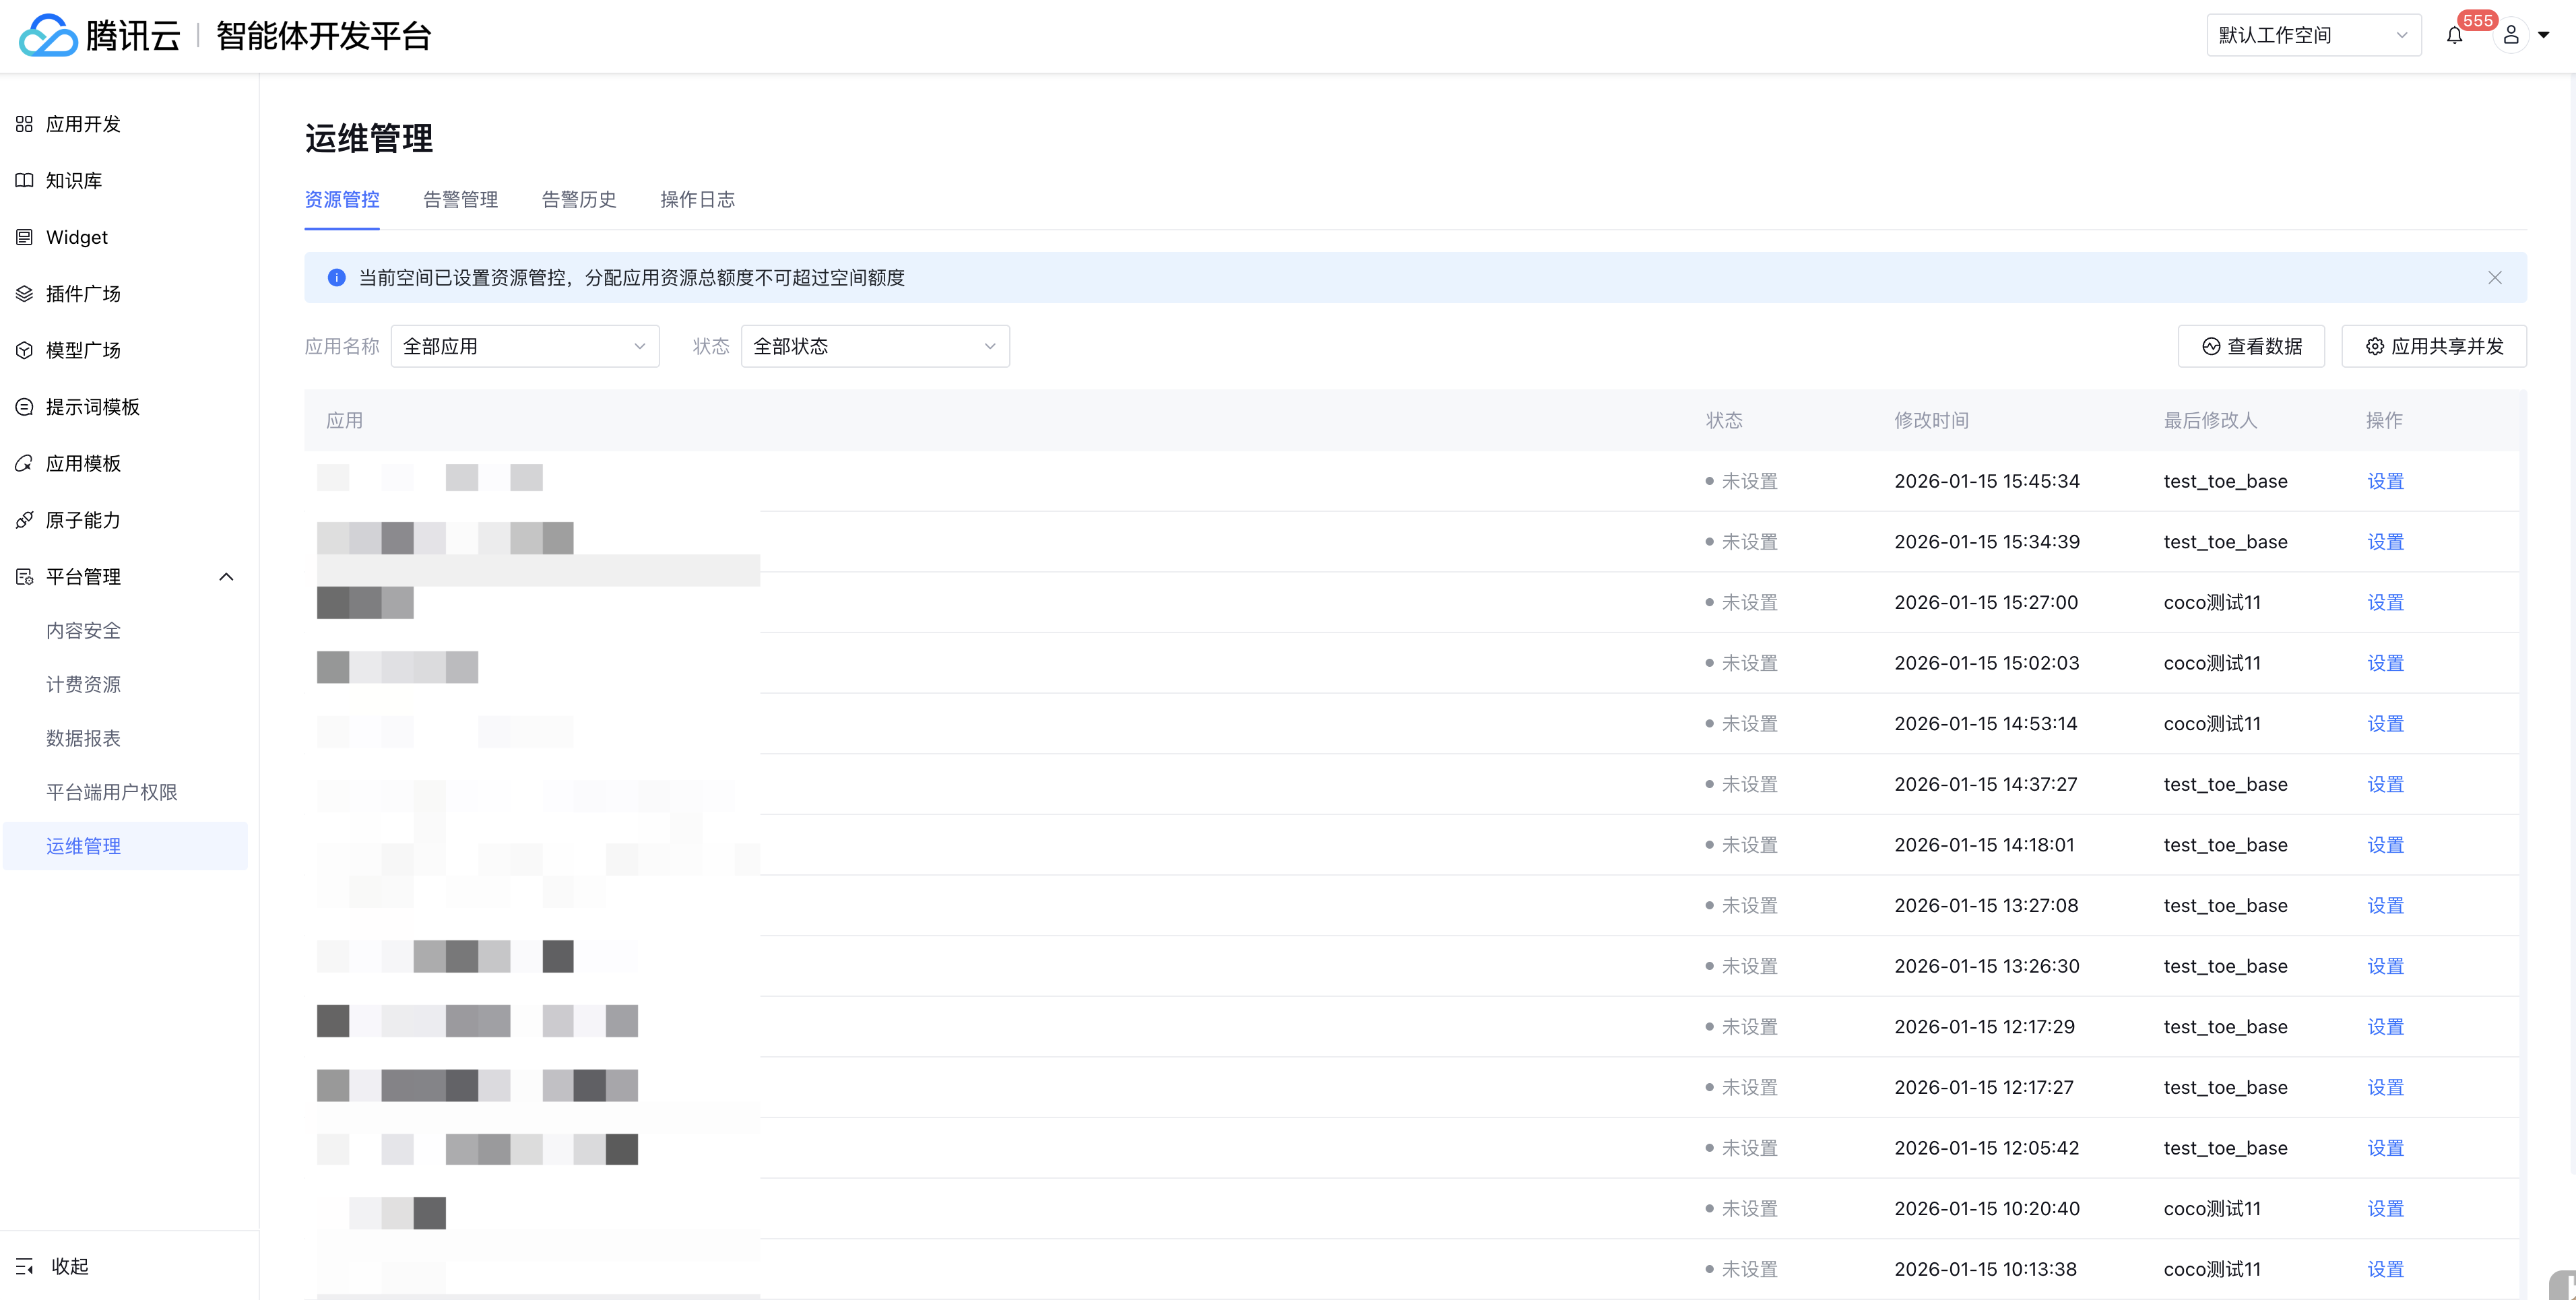Open 插件广场 from the sidebar
The height and width of the screenshot is (1300, 2576).
[83, 294]
